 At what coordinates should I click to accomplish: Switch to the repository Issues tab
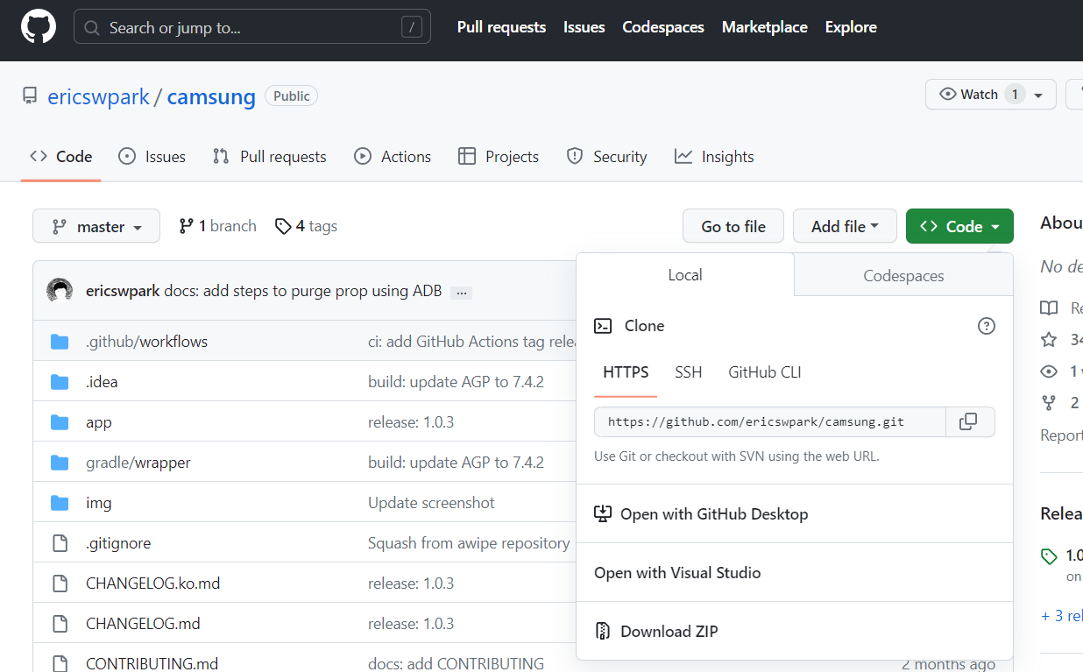(152, 157)
